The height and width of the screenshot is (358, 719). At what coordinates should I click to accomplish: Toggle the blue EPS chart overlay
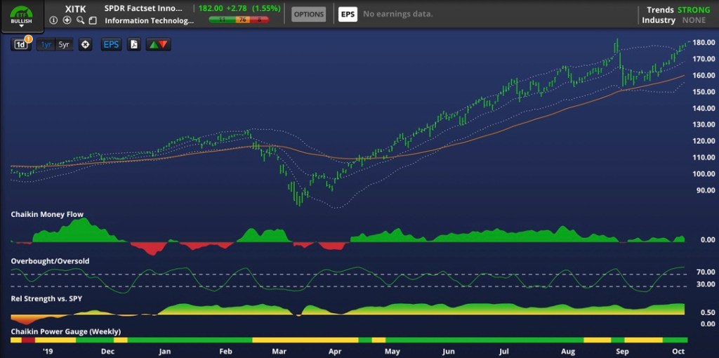click(x=111, y=44)
